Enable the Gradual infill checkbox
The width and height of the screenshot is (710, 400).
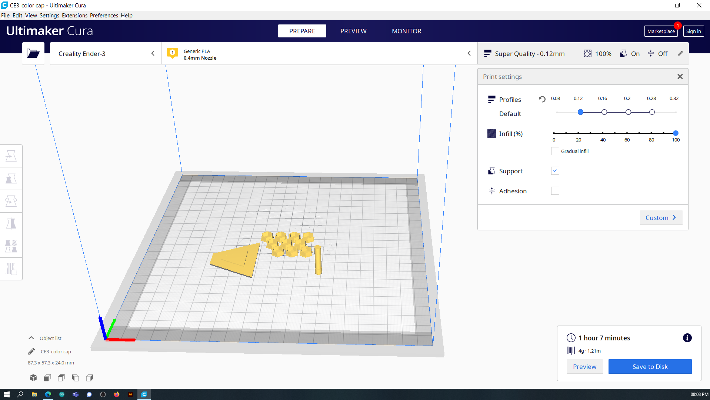pos(555,151)
